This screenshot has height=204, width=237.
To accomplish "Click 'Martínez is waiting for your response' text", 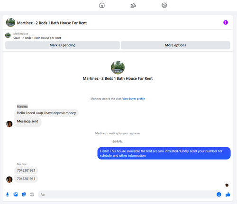I will 118,133.
